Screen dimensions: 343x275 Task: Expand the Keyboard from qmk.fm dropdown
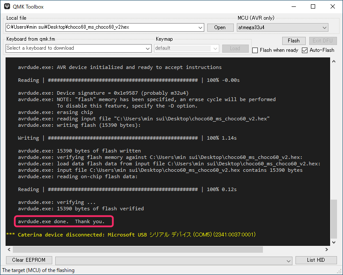tap(148, 48)
